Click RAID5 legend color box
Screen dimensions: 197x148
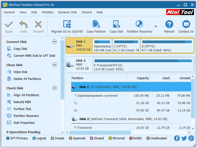tap(131, 138)
